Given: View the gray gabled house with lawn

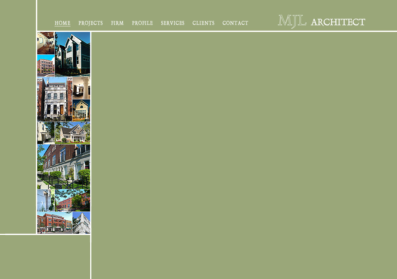Looking at the screenshot, I should click(x=72, y=133).
